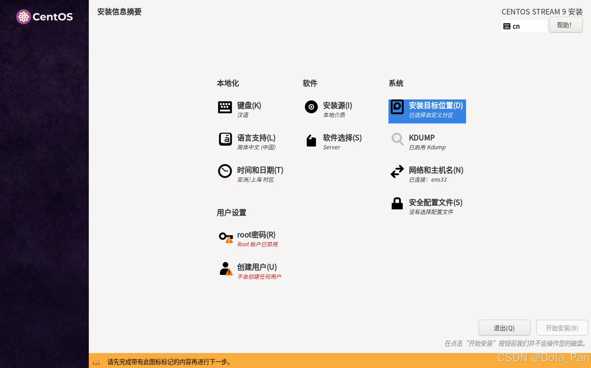Click the 开始安装(B) button

562,328
